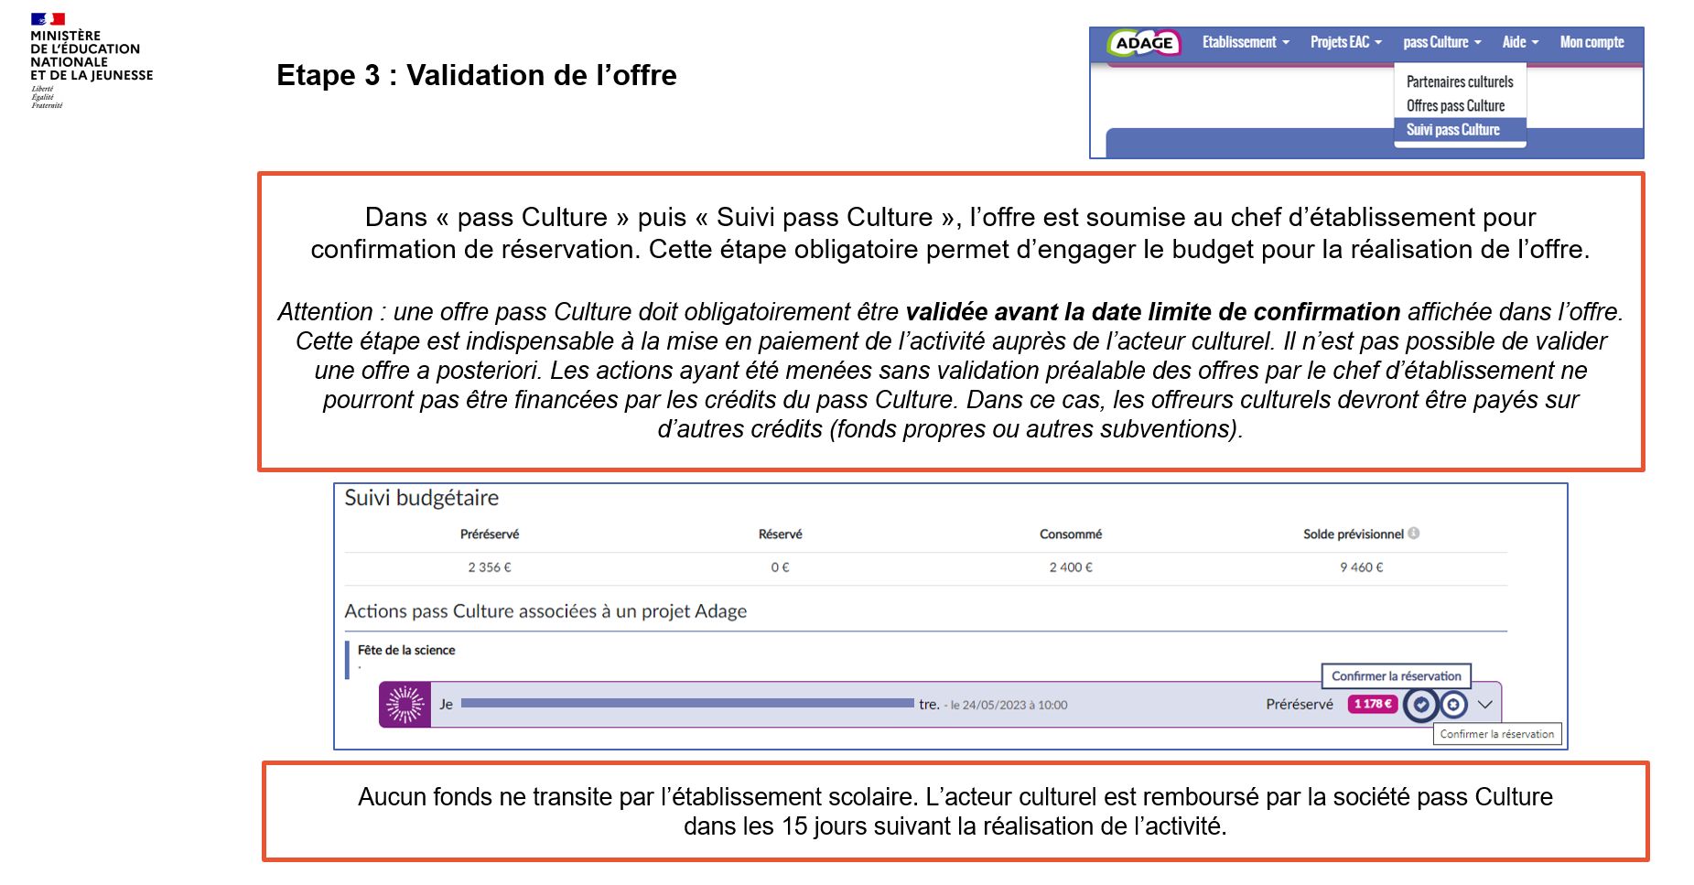Select Offres pass Culture entry
Viewport: 1694px width, 885px height.
(1455, 106)
